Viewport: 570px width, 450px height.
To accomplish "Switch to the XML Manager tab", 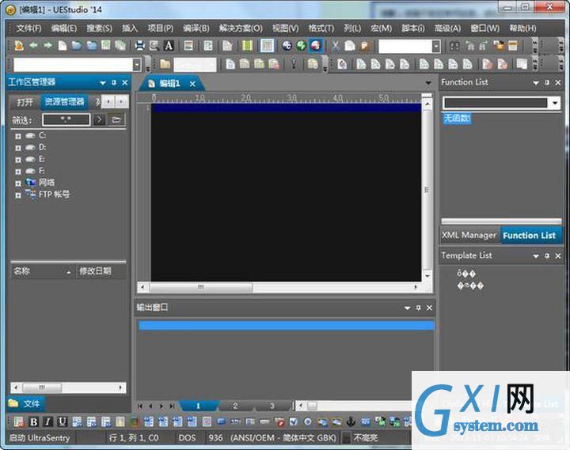I will [x=469, y=236].
